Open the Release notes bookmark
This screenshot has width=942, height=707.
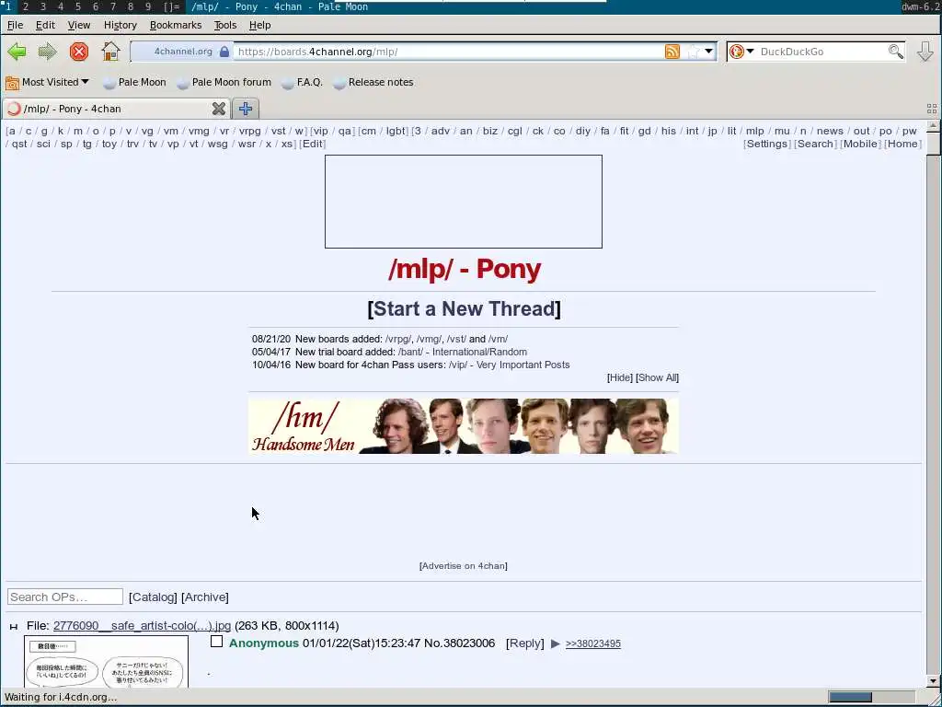pos(373,82)
